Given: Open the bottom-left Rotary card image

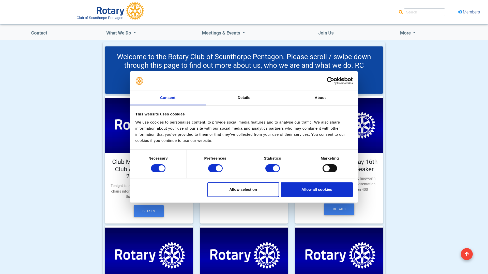Looking at the screenshot, I should 149,251.
